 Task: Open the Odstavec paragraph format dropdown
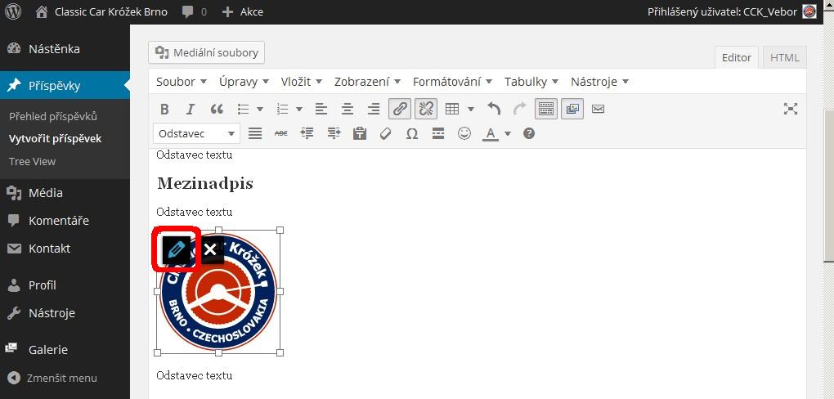(196, 133)
